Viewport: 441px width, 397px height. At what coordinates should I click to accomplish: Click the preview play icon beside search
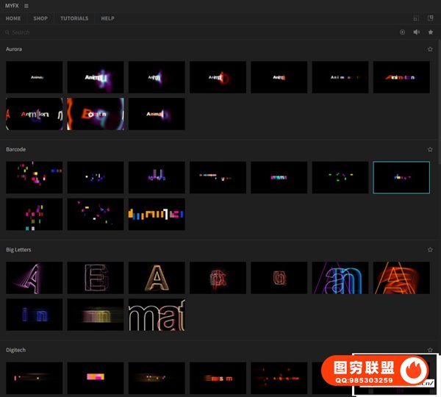pos(402,32)
